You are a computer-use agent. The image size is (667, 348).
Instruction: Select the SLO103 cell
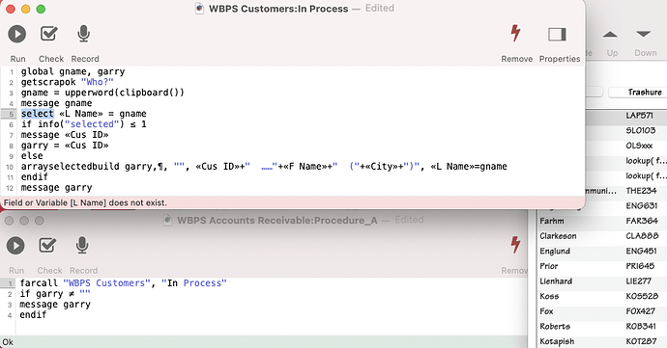coord(640,130)
